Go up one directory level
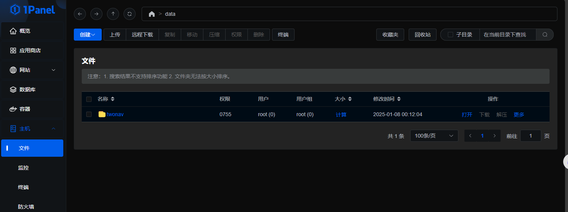The height and width of the screenshot is (212, 568). pyautogui.click(x=113, y=14)
